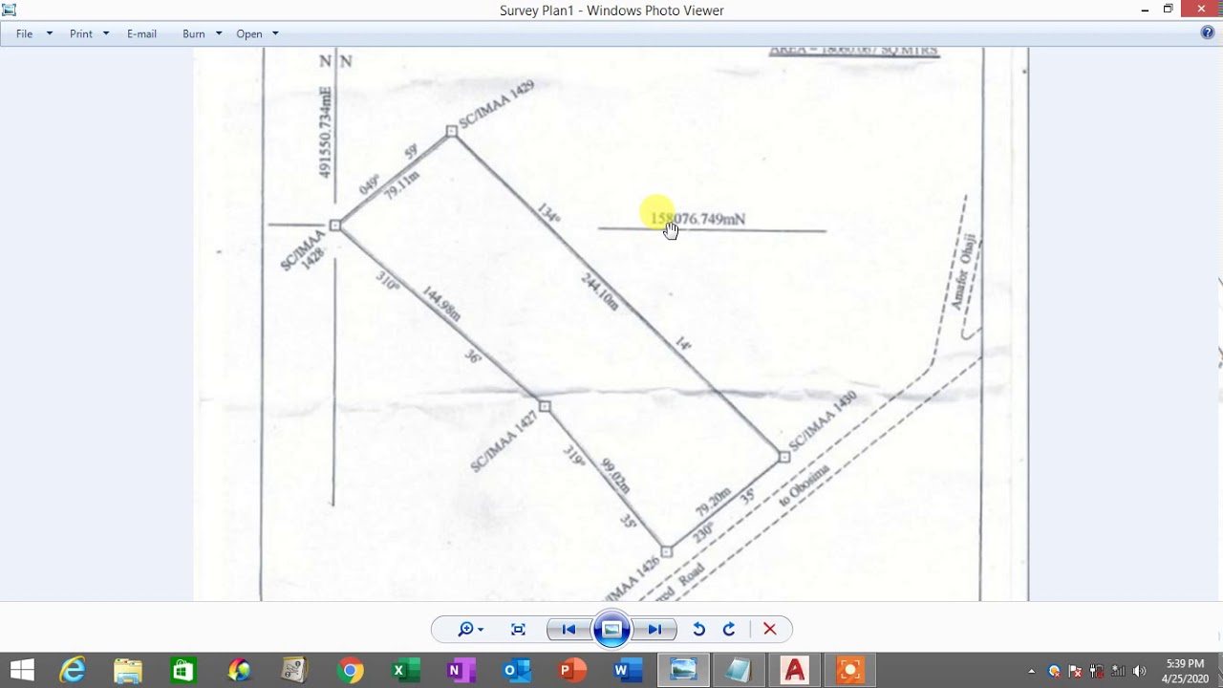Open the AutoCAD taskbar icon

(x=794, y=671)
